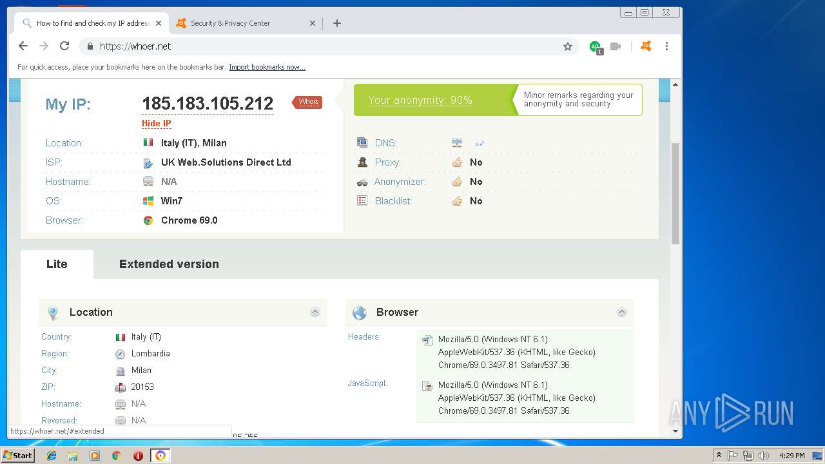Screen dimensions: 825x464
Task: Click the thumbs-up icon in the Anonymizer row
Action: click(x=457, y=182)
